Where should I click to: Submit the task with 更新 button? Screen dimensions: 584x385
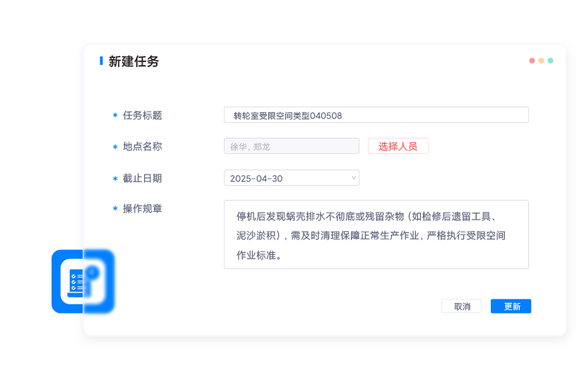click(x=511, y=307)
